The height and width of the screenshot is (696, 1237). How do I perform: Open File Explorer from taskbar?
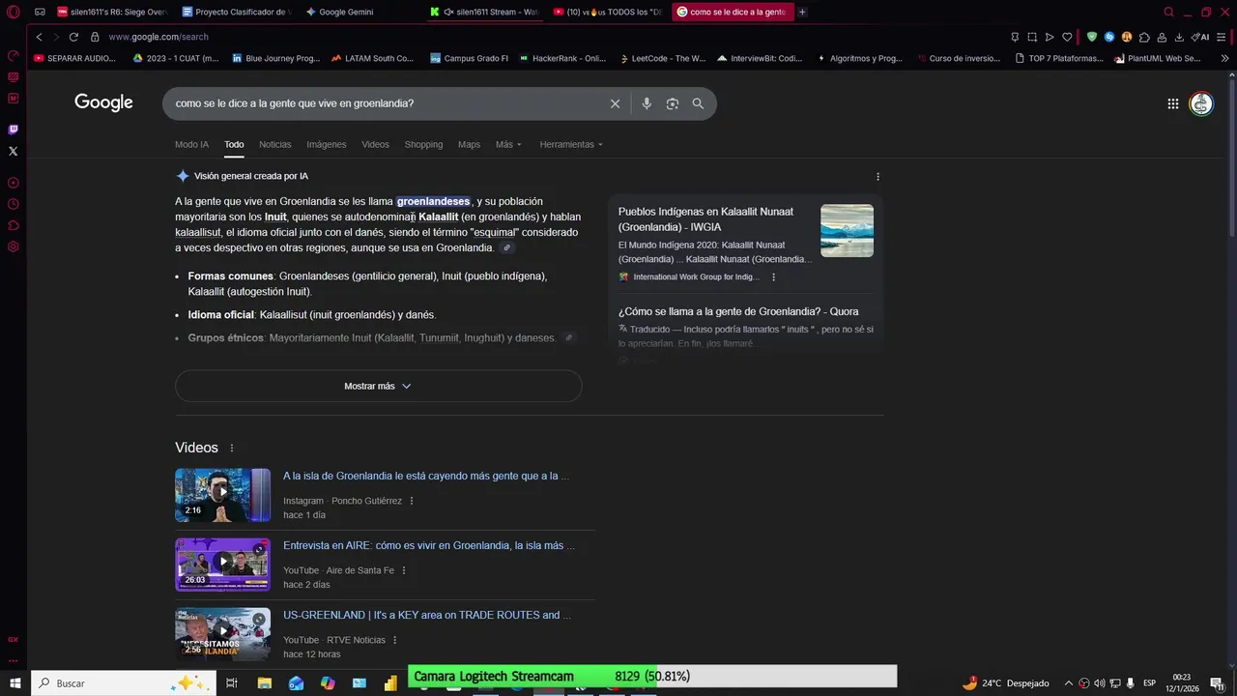264,682
